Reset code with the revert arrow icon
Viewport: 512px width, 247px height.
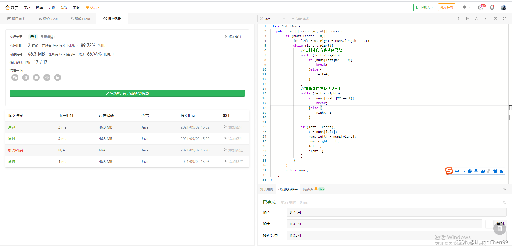click(477, 19)
